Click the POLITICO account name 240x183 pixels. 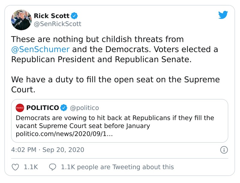click(x=43, y=108)
